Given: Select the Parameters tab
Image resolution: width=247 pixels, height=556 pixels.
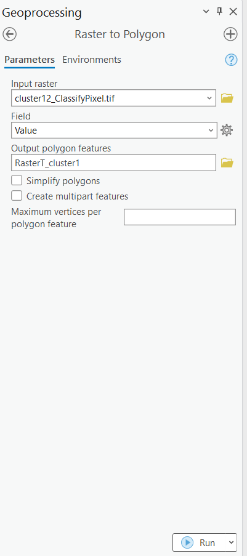Looking at the screenshot, I should click(30, 60).
